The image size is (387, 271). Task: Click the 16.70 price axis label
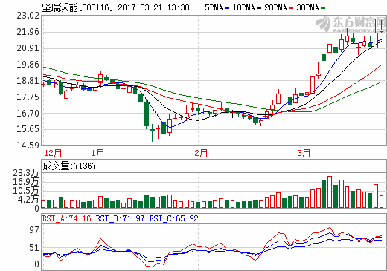(28, 114)
